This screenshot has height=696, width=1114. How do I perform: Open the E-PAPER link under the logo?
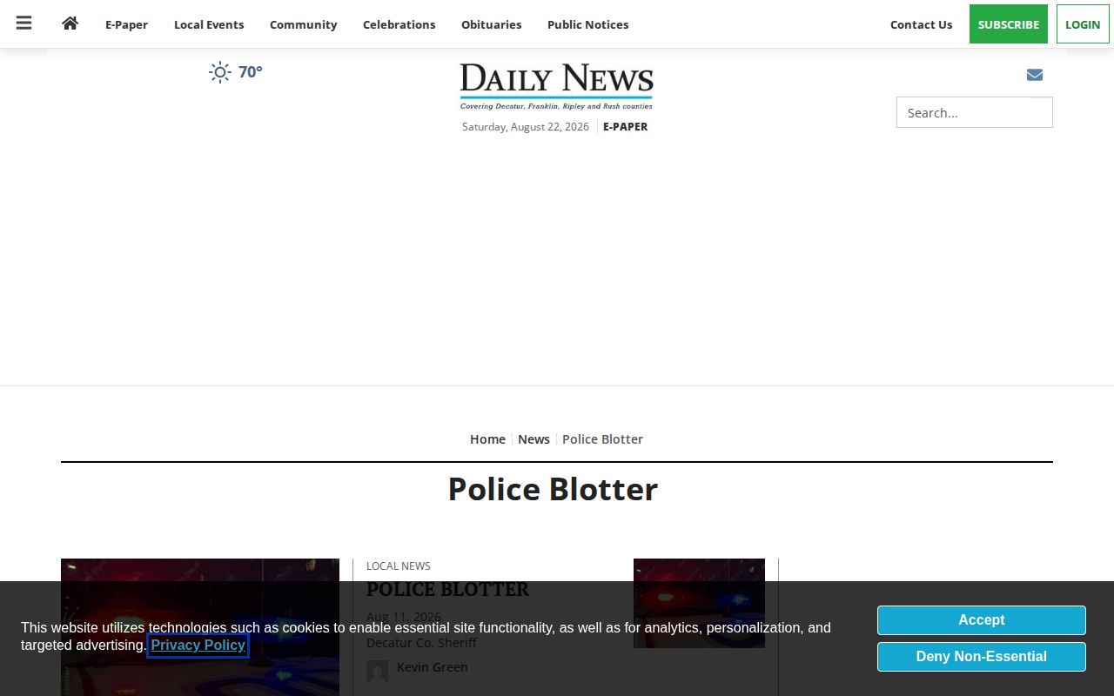[x=625, y=127]
